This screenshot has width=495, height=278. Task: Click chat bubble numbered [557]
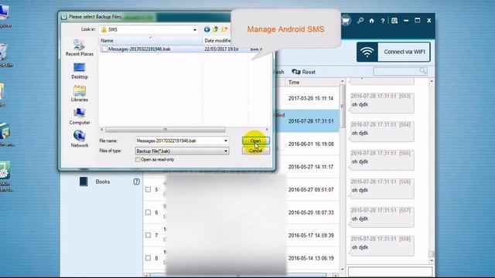(382, 217)
